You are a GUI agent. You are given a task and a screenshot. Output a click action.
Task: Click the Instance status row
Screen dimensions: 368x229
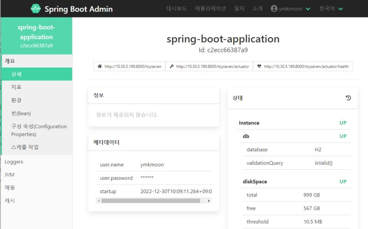coord(293,123)
